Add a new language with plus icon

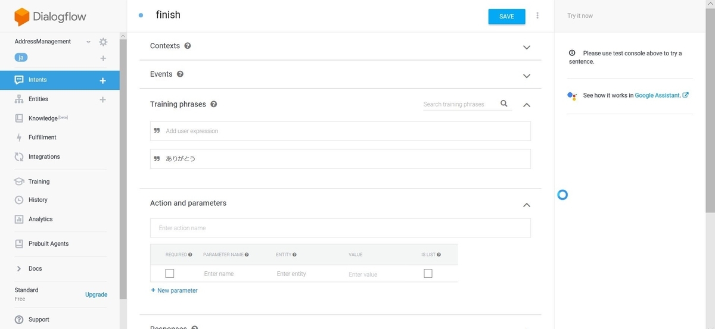[x=103, y=58]
